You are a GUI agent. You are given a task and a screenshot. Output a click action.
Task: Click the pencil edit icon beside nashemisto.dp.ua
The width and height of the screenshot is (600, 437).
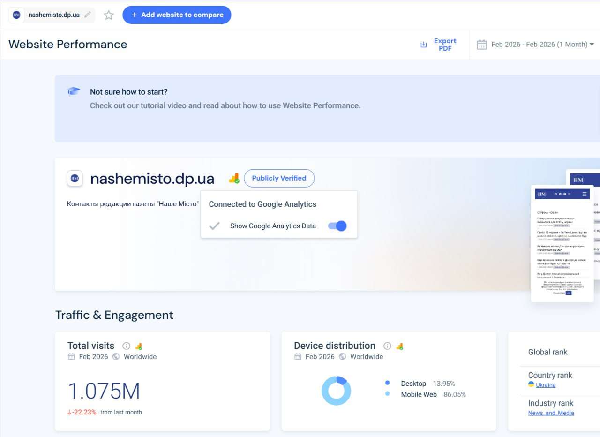pos(88,15)
